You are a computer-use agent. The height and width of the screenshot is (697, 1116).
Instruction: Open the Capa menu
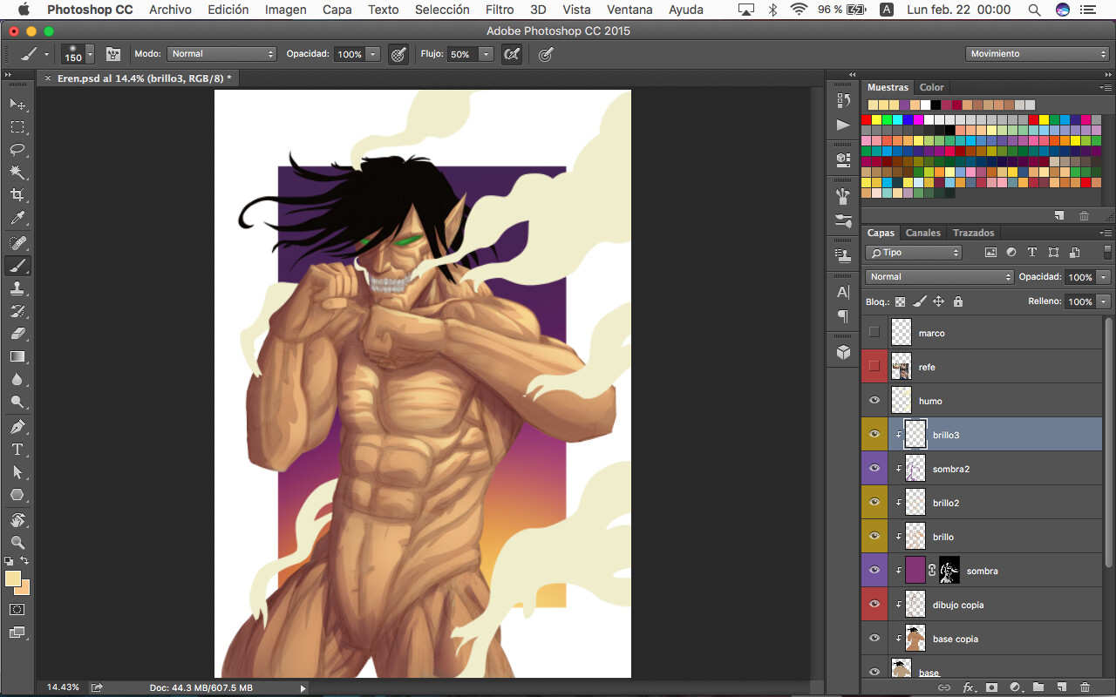click(x=337, y=10)
